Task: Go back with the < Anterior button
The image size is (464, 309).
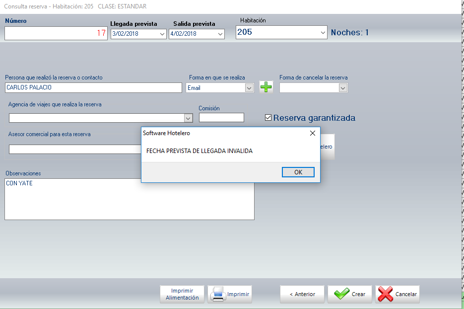Action: click(302, 294)
